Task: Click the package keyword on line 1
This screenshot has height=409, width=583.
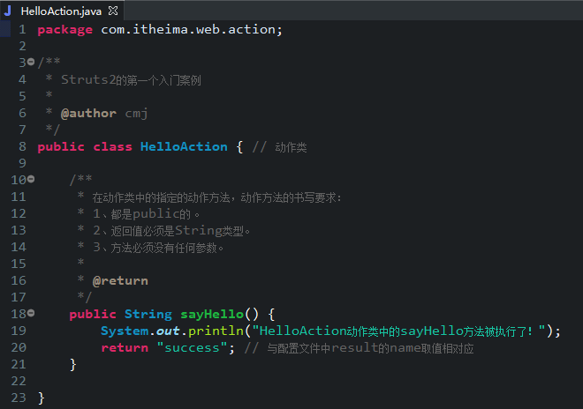Action: tap(65, 30)
